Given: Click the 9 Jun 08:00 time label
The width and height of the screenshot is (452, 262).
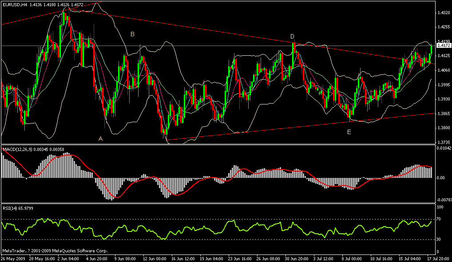Looking at the screenshot, I should pos(125,259).
